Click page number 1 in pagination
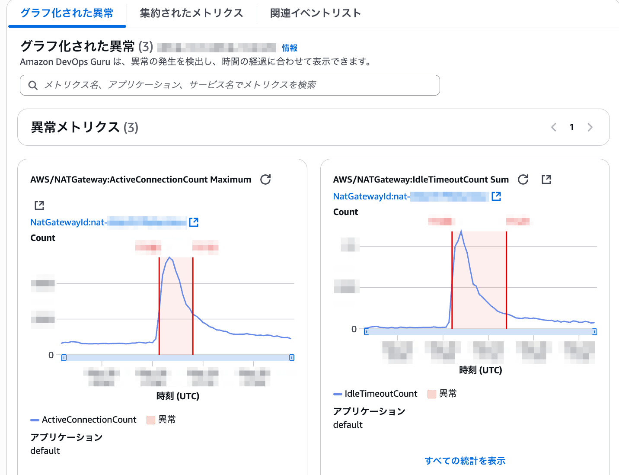The height and width of the screenshot is (475, 619). [571, 127]
